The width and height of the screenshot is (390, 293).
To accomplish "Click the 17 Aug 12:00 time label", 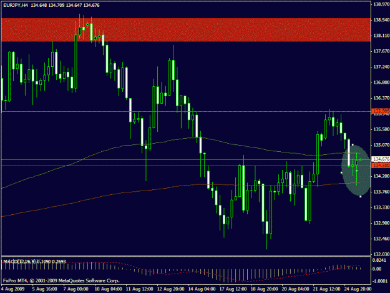I will (x=233, y=289).
